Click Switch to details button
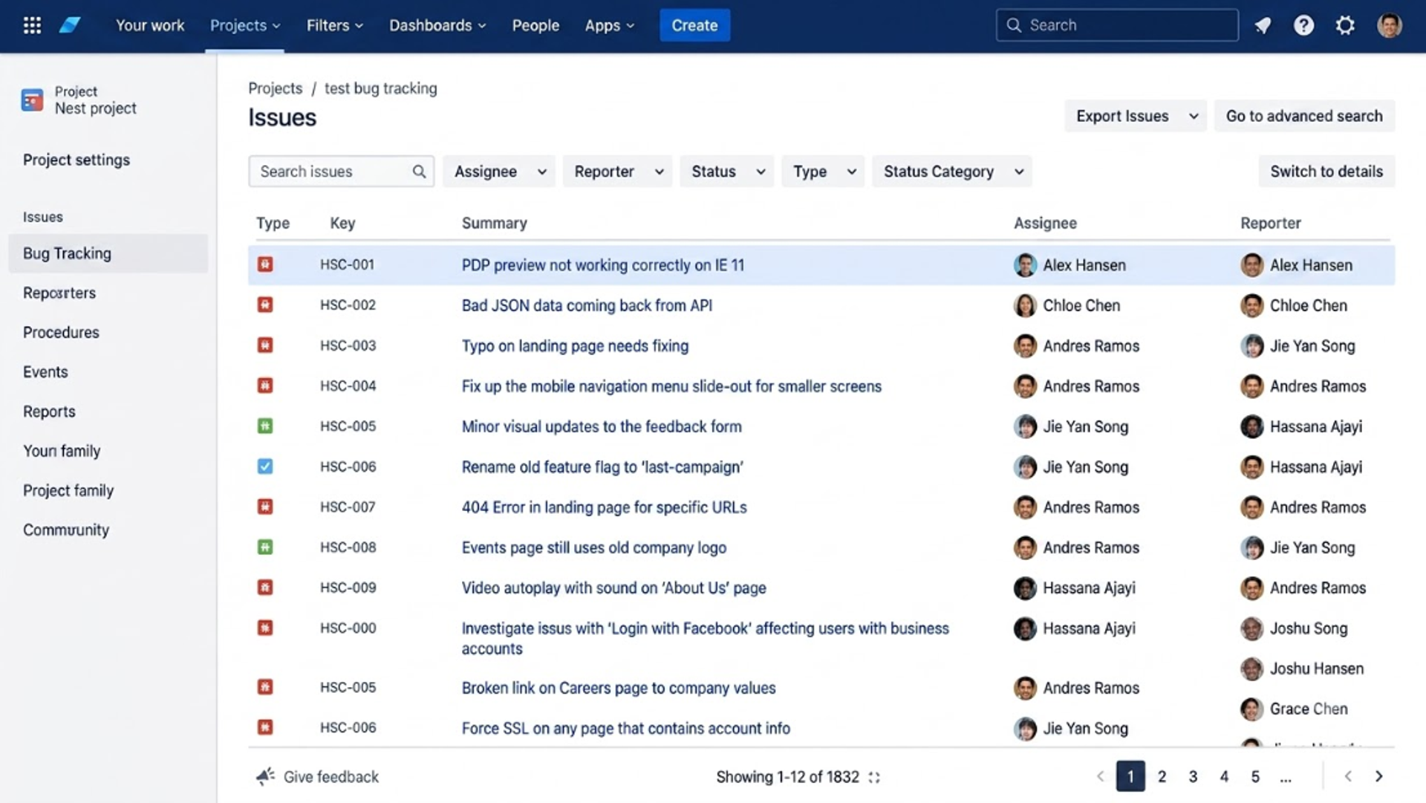The height and width of the screenshot is (803, 1426). point(1326,172)
